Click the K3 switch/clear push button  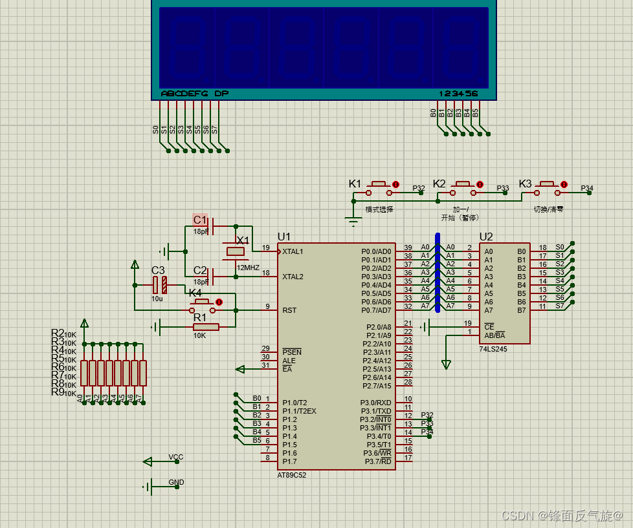(x=547, y=189)
